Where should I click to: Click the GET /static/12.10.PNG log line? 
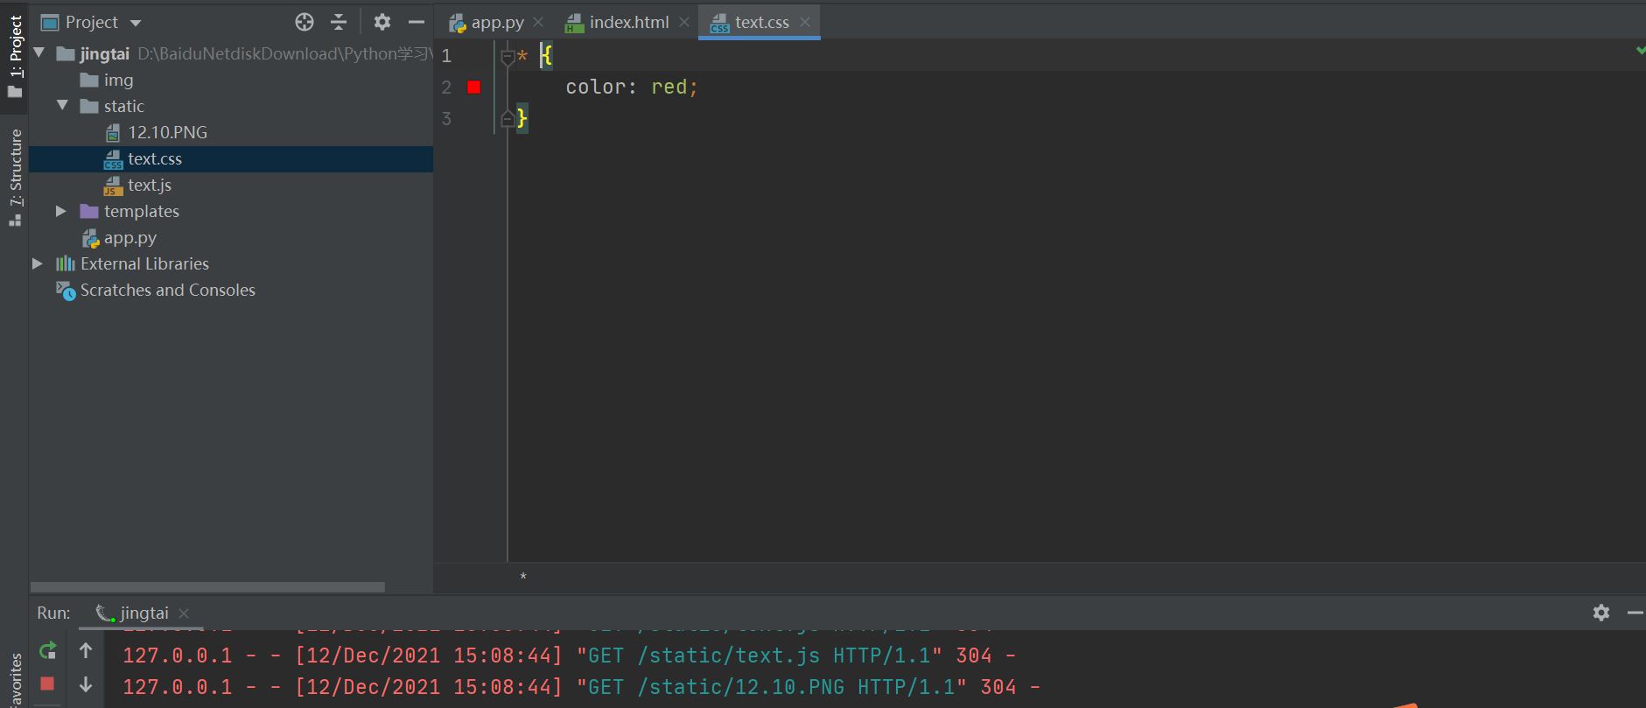click(581, 687)
